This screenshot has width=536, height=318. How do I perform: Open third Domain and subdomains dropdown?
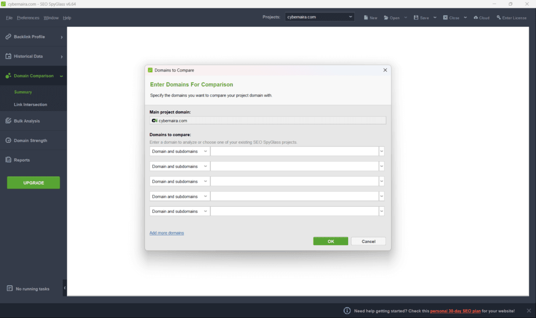click(x=180, y=181)
